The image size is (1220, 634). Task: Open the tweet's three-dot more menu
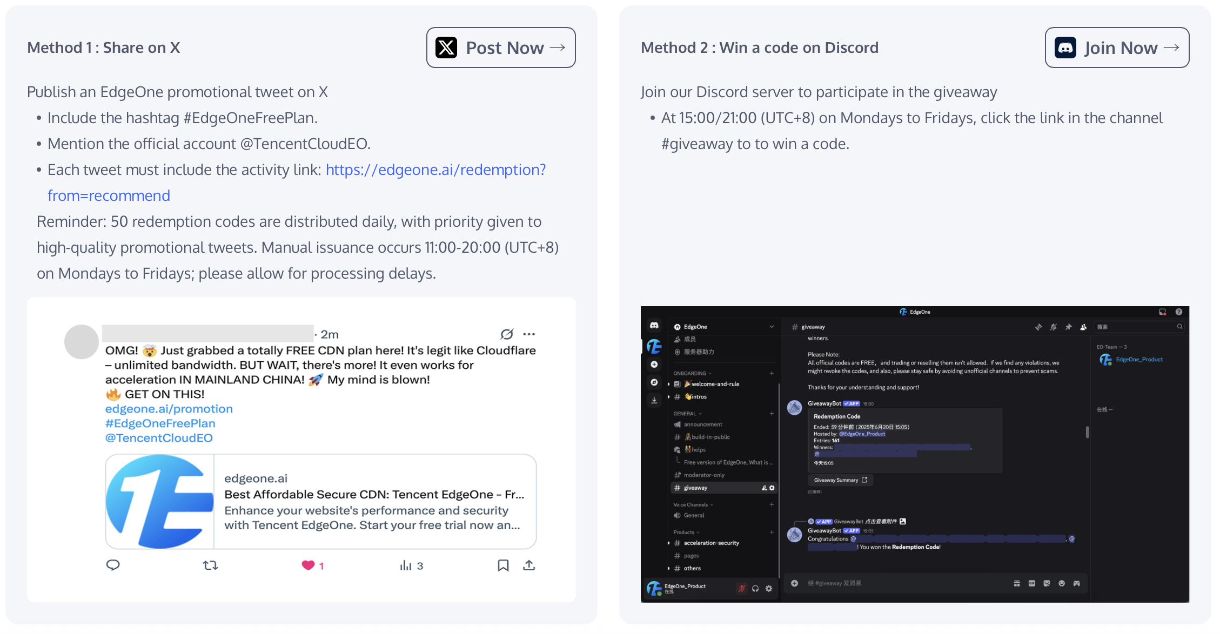[529, 334]
